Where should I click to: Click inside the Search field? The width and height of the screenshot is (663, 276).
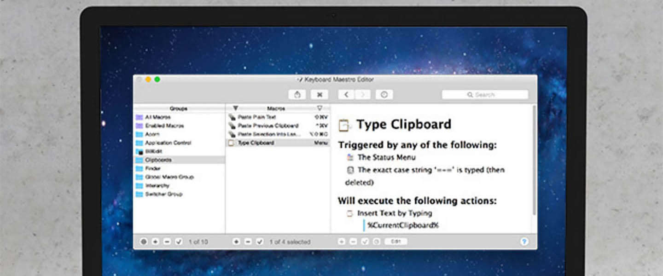(485, 94)
